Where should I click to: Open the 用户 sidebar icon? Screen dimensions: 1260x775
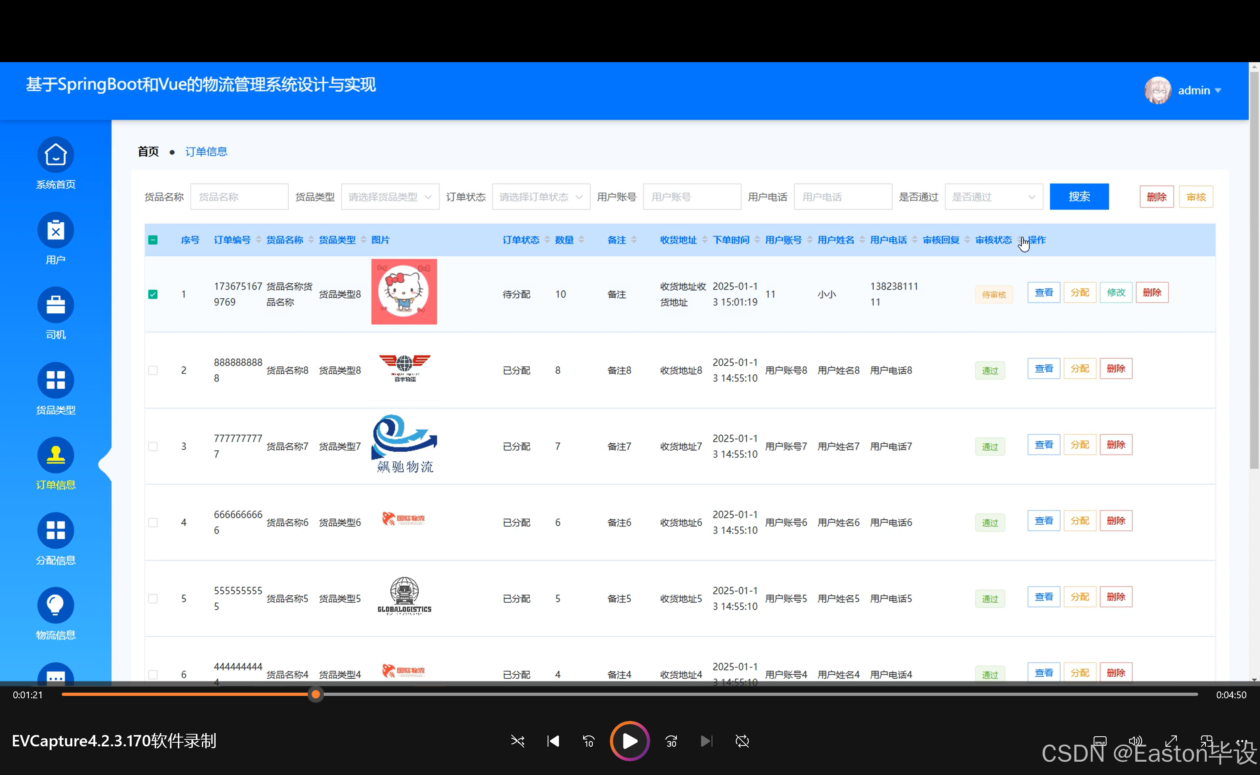coord(55,230)
